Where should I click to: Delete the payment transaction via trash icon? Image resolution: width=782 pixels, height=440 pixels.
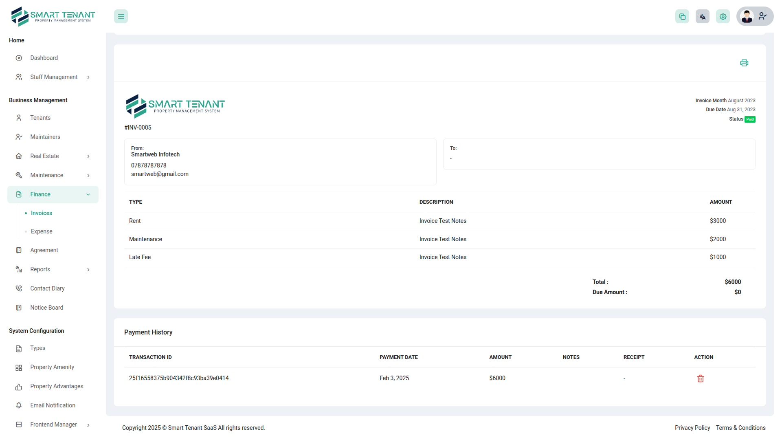pos(701,378)
